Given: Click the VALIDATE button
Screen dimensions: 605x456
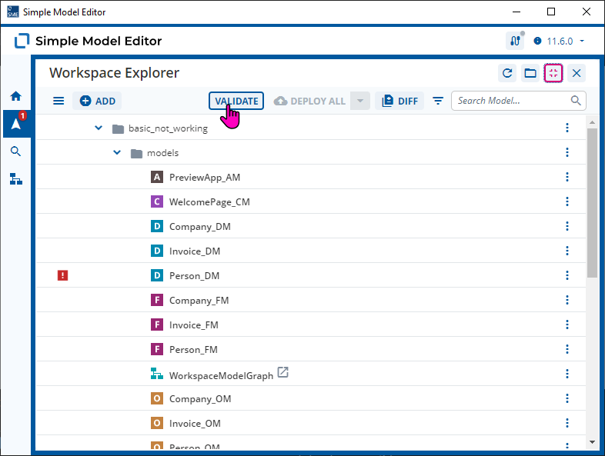Looking at the screenshot, I should coord(236,101).
